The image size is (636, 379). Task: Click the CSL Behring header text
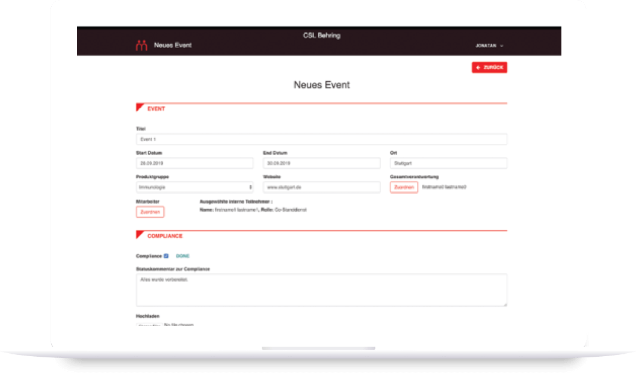point(322,35)
